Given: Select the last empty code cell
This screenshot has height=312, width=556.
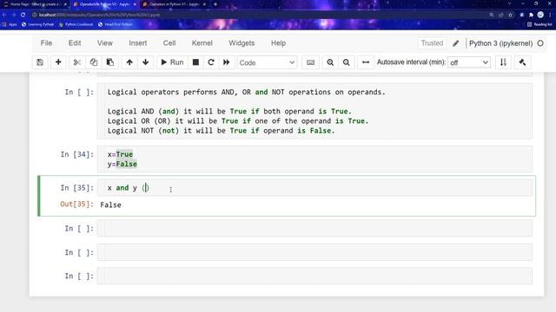Looking at the screenshot, I should point(314,276).
